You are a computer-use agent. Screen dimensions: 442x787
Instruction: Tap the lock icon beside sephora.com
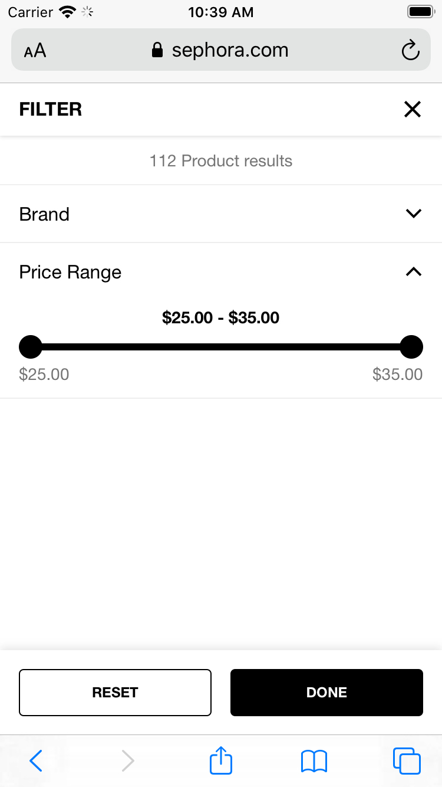(157, 50)
